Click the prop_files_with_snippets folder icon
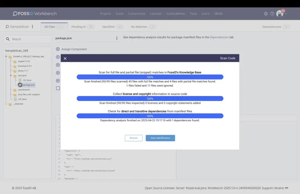 click(15, 95)
